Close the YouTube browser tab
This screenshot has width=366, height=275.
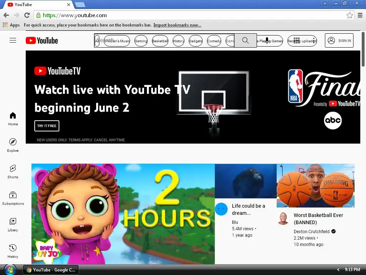[68, 4]
